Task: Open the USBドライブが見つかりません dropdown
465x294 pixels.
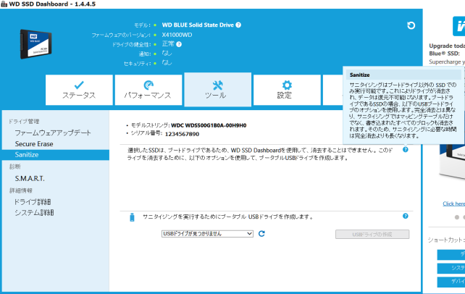Action: [x=207, y=234]
